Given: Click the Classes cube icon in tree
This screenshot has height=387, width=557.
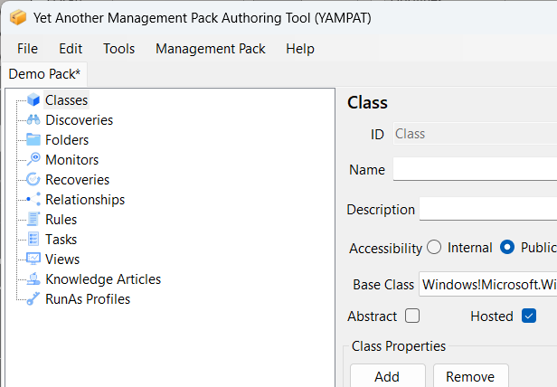Looking at the screenshot, I should coord(33,100).
